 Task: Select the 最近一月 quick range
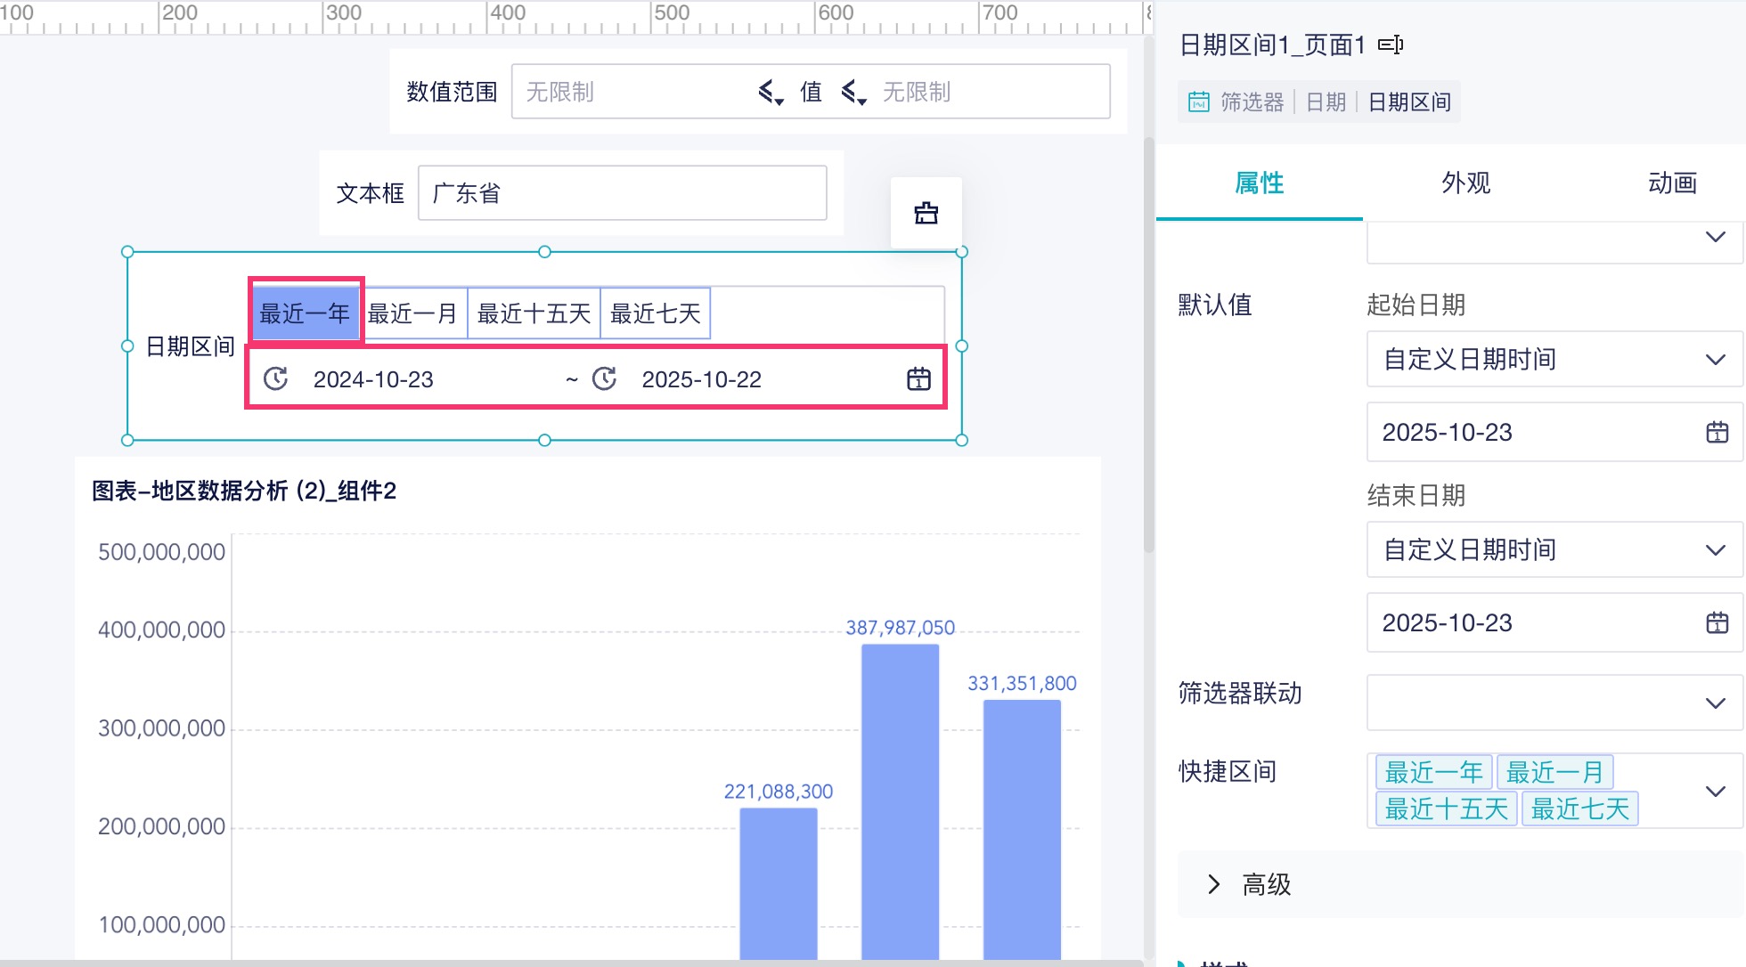[412, 313]
